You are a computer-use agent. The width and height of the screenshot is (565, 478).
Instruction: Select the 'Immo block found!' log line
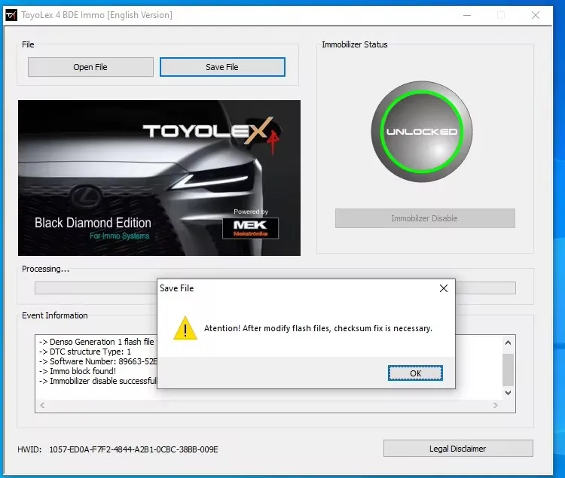click(78, 371)
